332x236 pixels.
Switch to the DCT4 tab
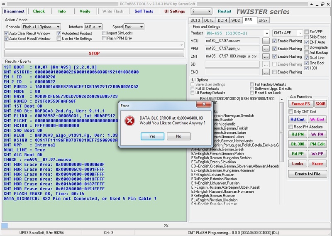(222, 20)
